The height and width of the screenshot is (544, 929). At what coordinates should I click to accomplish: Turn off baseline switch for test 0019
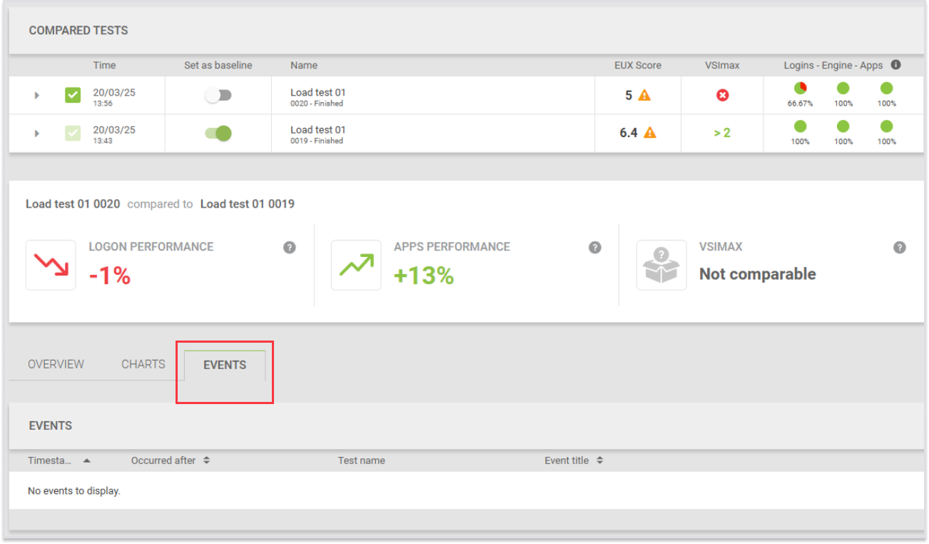[218, 133]
